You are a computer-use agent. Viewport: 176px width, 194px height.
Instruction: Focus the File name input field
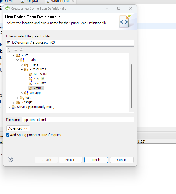78,120
